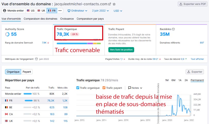This screenshot has height=124, width=209.
Task: Open Comparaison des domaines tab
Action: point(41,19)
